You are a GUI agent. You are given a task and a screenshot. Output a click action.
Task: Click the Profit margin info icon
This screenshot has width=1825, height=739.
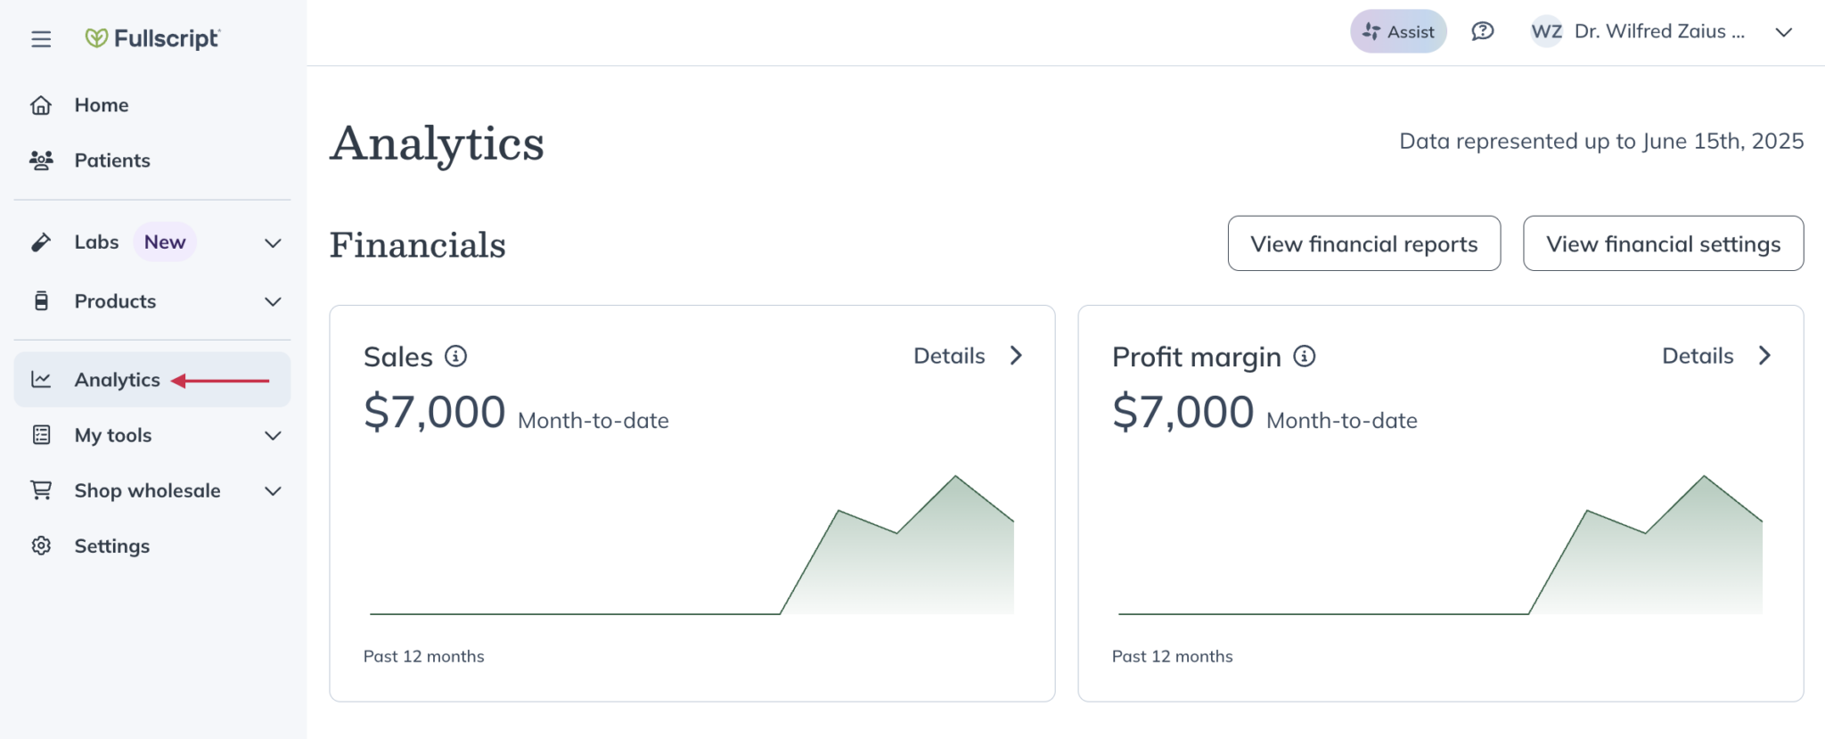pos(1304,357)
